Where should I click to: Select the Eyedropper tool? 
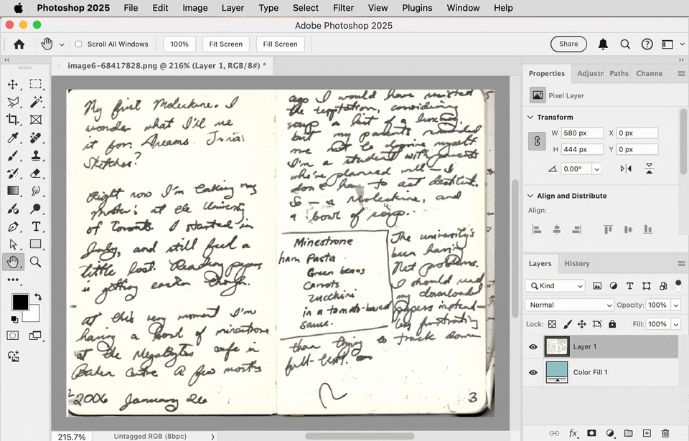point(13,138)
